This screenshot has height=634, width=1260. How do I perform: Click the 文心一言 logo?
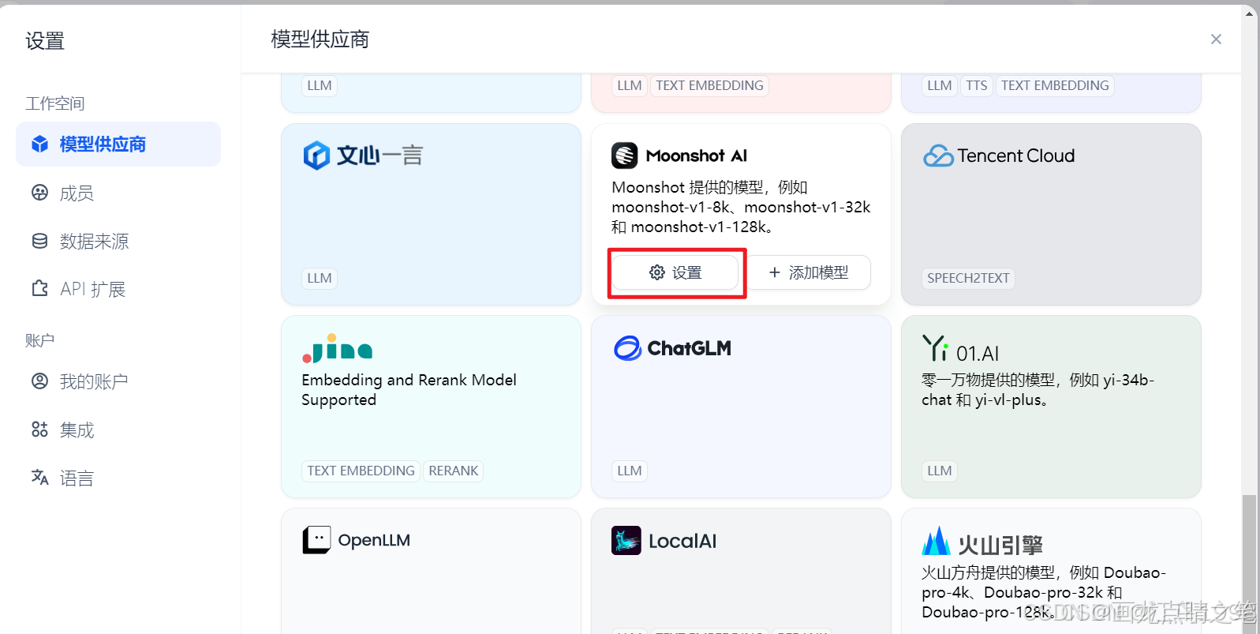click(363, 156)
